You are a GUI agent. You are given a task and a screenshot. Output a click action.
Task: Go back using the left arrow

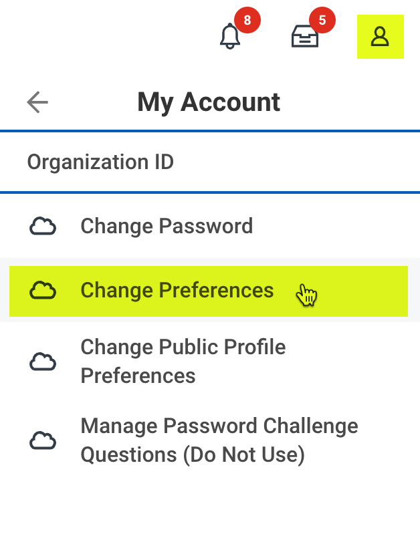(37, 102)
